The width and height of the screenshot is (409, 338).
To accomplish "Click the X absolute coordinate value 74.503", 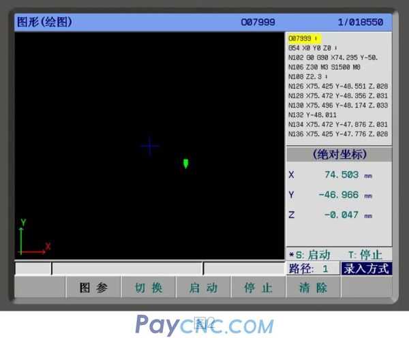I will 339,175.
